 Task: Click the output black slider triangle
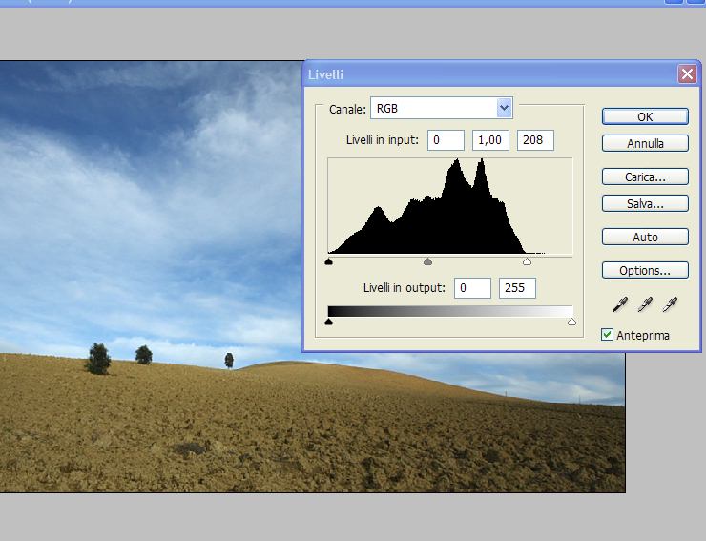(329, 323)
